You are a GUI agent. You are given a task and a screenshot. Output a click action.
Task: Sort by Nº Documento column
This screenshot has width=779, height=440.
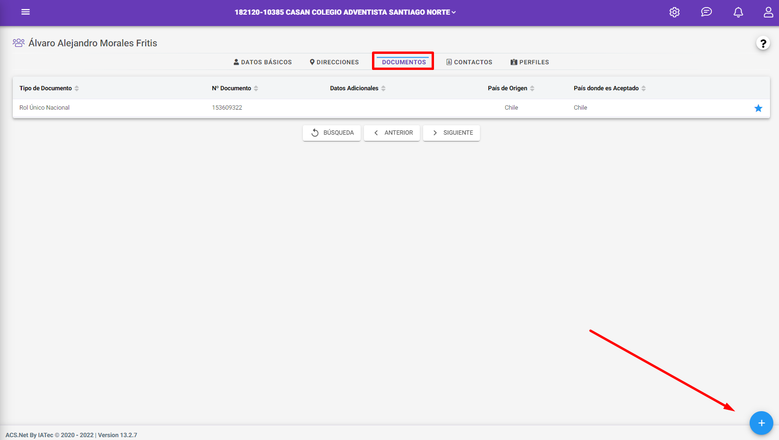point(235,88)
